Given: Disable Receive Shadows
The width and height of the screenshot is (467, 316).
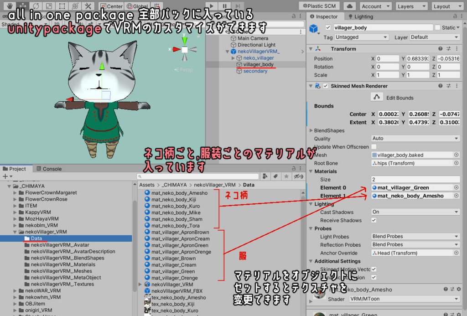Looking at the screenshot, I should [374, 220].
